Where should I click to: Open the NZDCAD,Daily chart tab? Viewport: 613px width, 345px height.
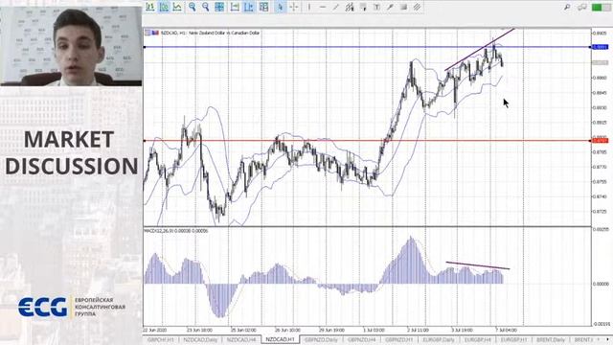[x=200, y=339]
